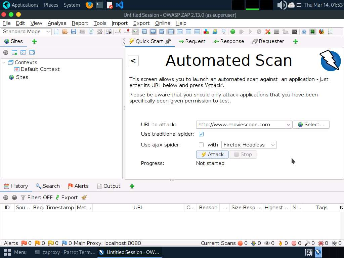Image resolution: width=344 pixels, height=258 pixels.
Task: Click the light bulb toolbar icon
Action: click(224, 32)
